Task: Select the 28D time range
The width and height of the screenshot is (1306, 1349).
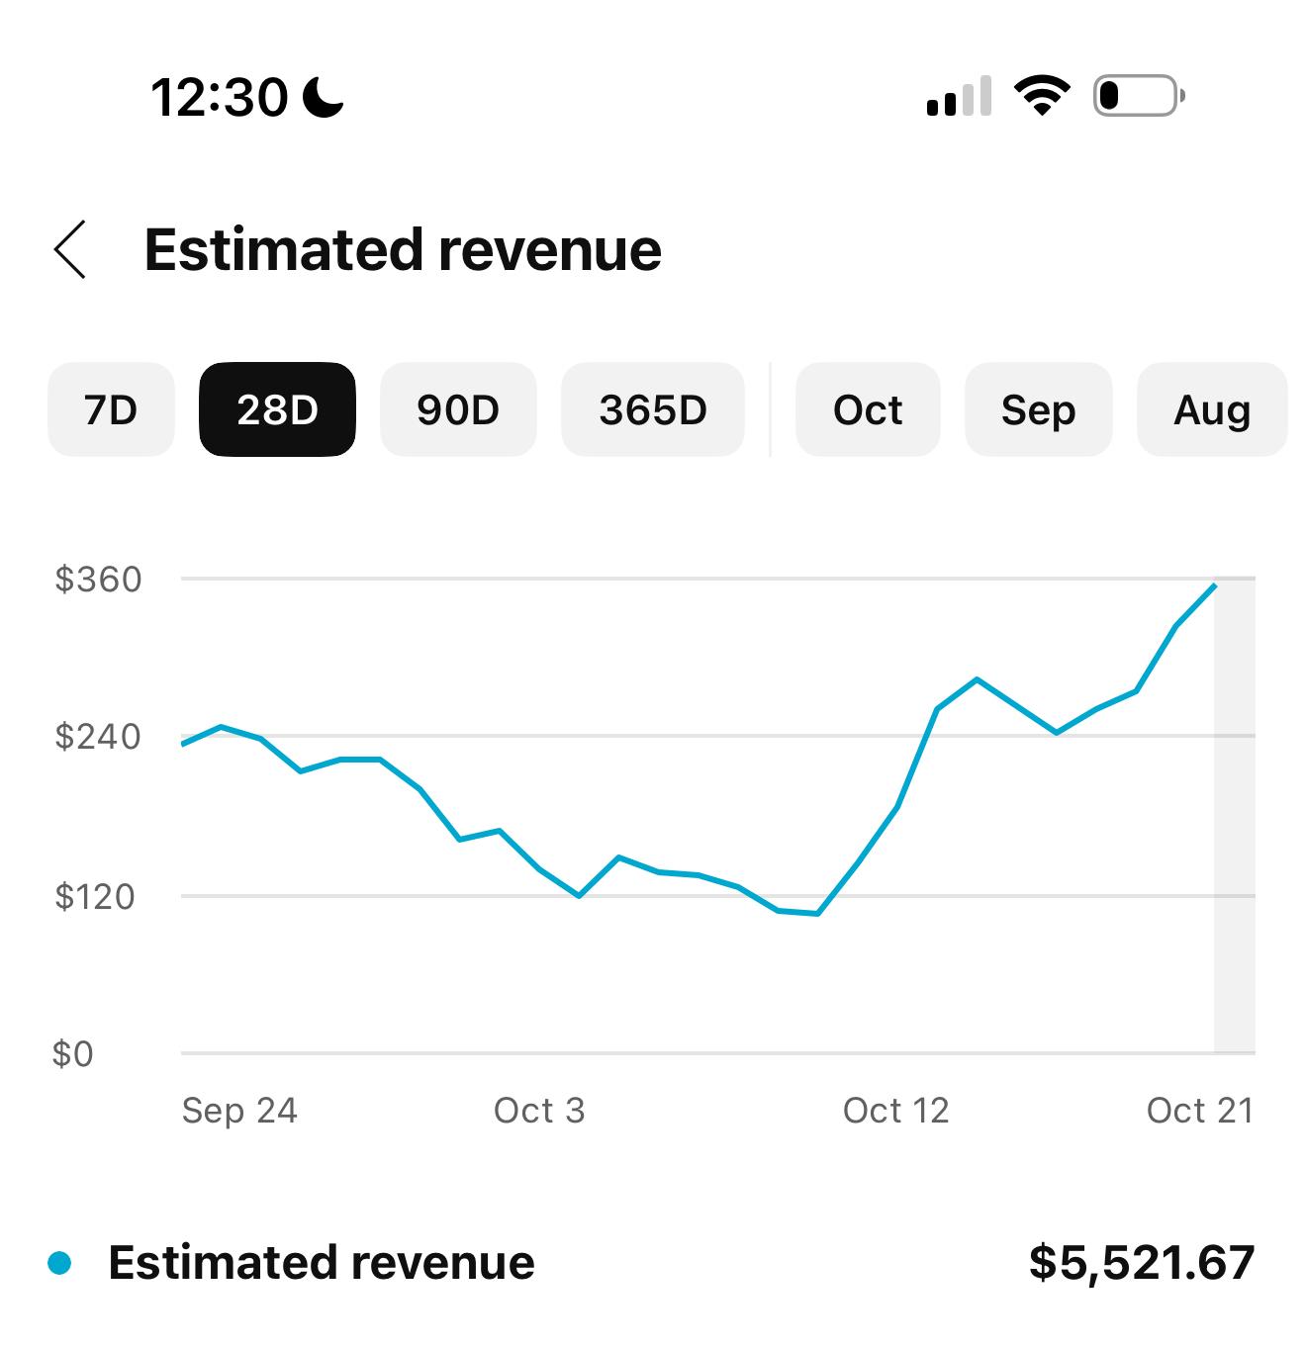Action: coord(277,409)
